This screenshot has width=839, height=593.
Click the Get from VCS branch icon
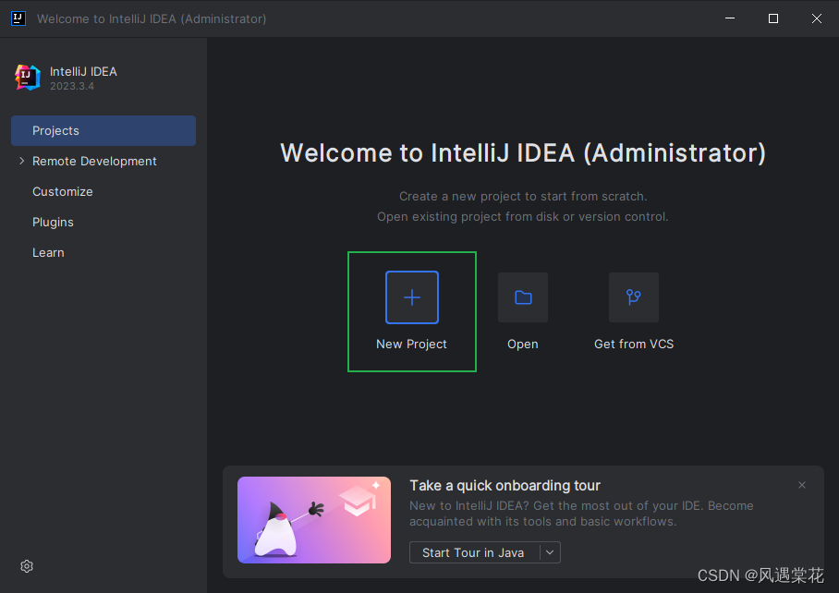[x=634, y=297]
